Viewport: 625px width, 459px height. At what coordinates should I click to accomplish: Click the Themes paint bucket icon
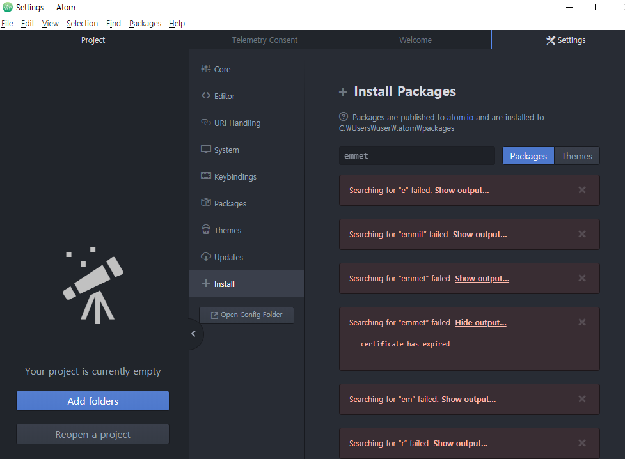206,229
